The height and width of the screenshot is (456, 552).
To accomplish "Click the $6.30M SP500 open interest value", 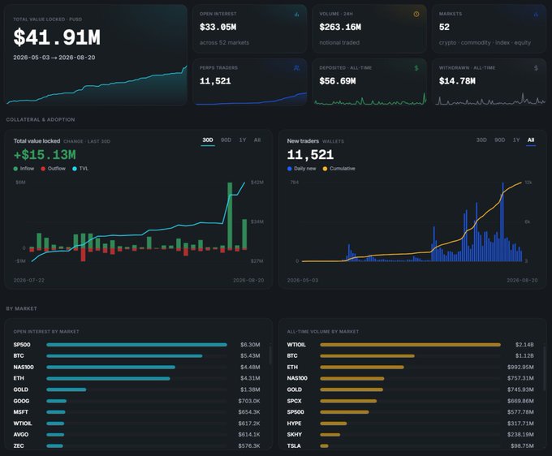I will 250,345.
